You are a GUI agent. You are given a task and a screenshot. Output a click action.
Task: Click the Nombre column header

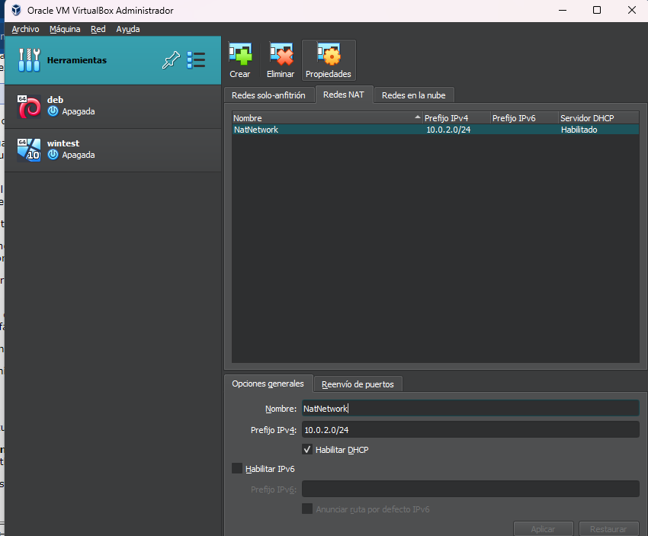pos(327,117)
